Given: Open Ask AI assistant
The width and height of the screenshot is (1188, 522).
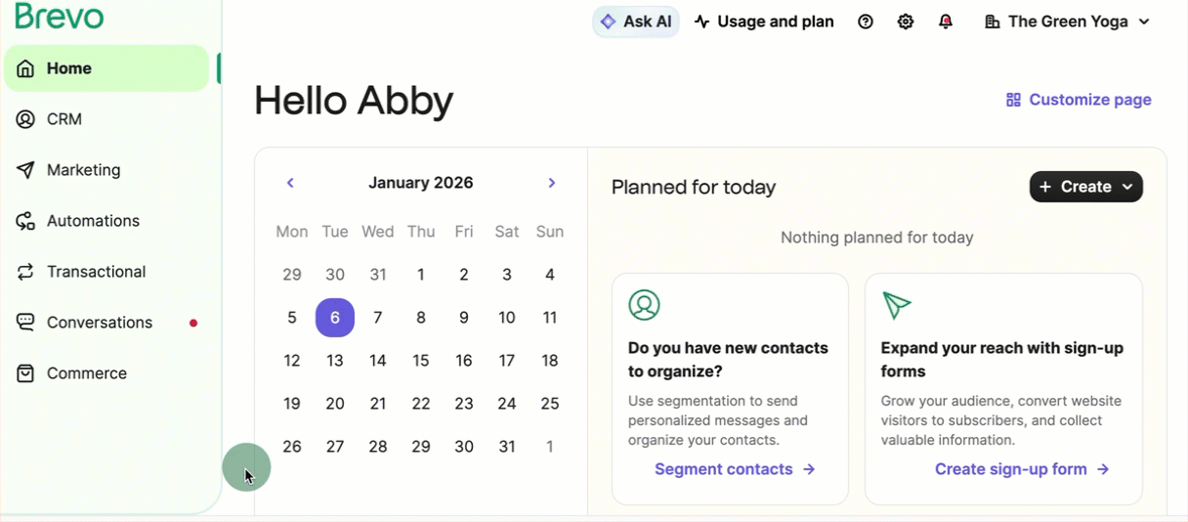Looking at the screenshot, I should click(636, 22).
